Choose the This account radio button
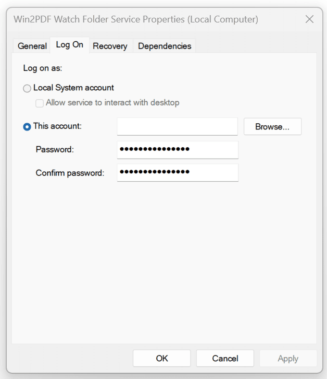 [27, 126]
